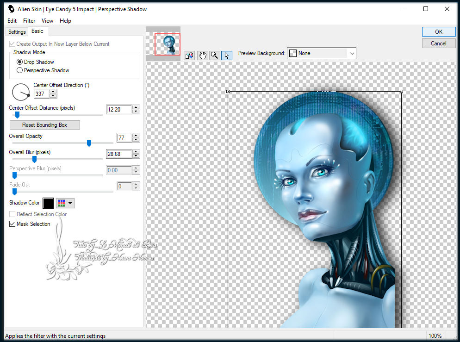Click the top-left bounding box handle
460x342 pixels.
click(228, 92)
